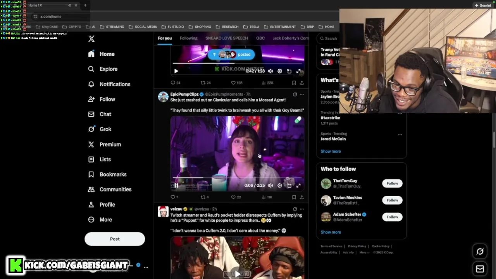Click the Search input field
Screen dimensions: 496x279
328,38
